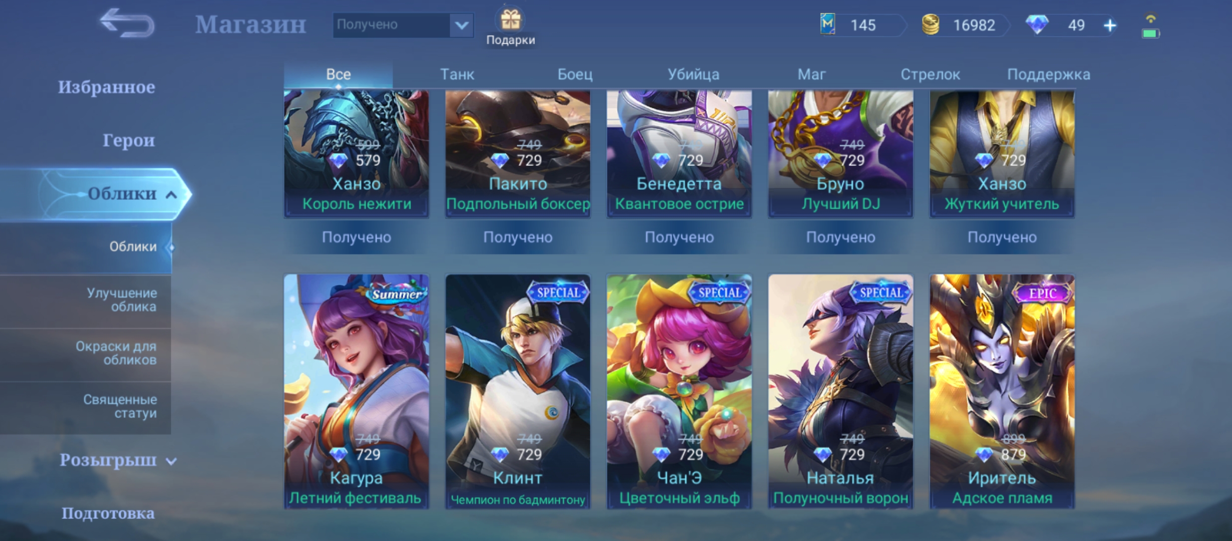Select Кагура Летний фестиваль skin card
The width and height of the screenshot is (1232, 541).
(x=356, y=391)
